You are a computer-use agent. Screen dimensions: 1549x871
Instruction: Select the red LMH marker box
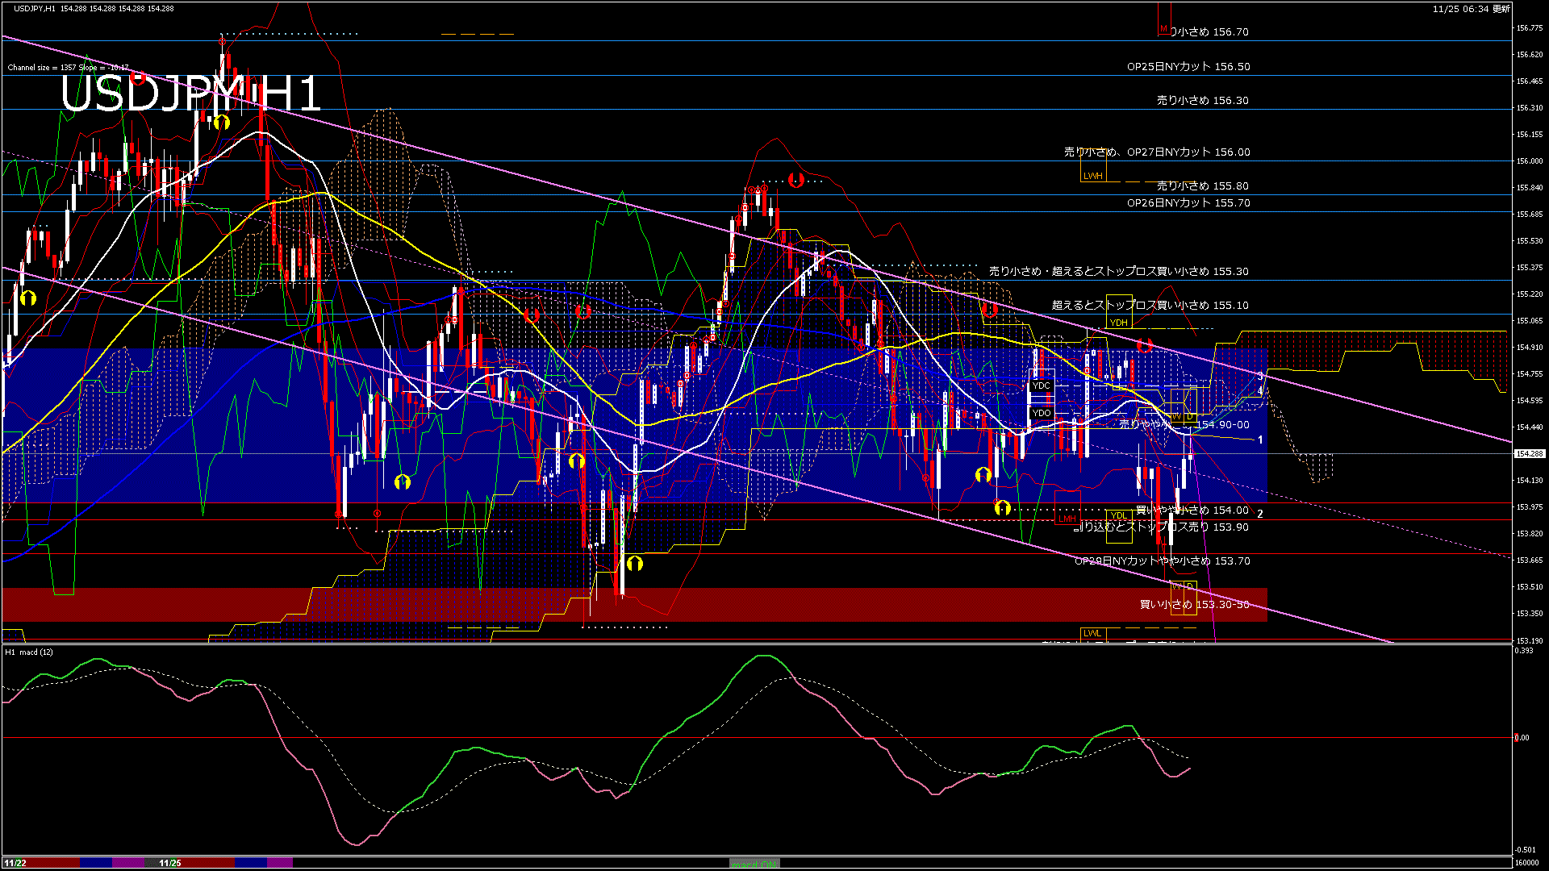click(x=1067, y=519)
